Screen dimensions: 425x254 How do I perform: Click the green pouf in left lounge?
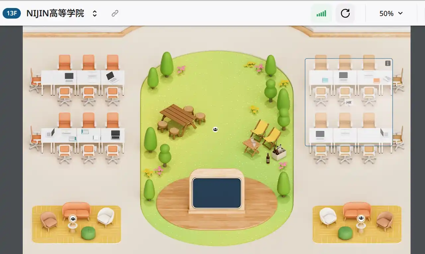(x=88, y=233)
